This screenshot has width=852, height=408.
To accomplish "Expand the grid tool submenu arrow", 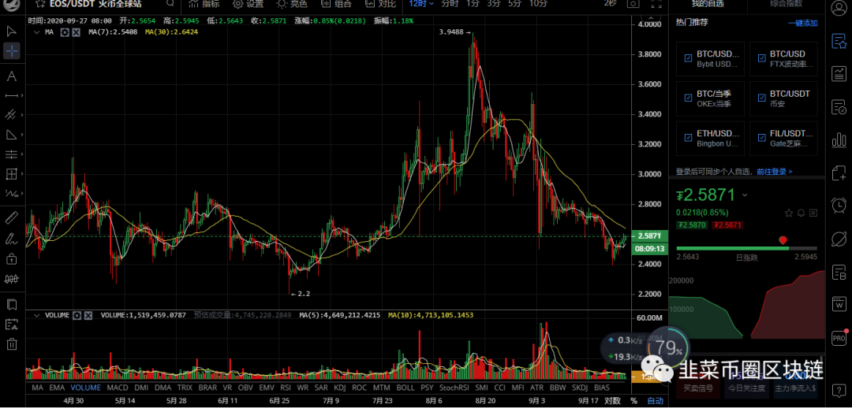I will (22, 174).
